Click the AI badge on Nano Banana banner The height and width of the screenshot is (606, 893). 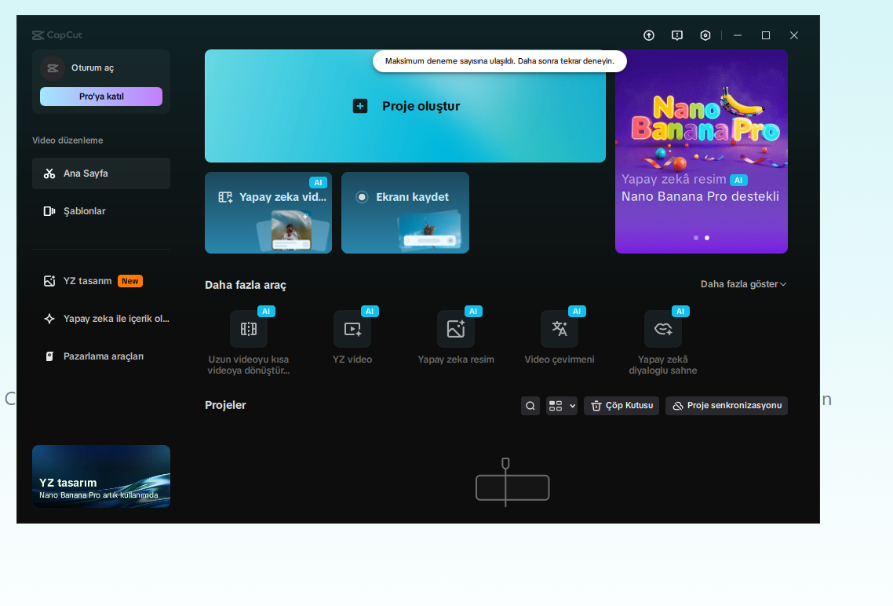(738, 180)
